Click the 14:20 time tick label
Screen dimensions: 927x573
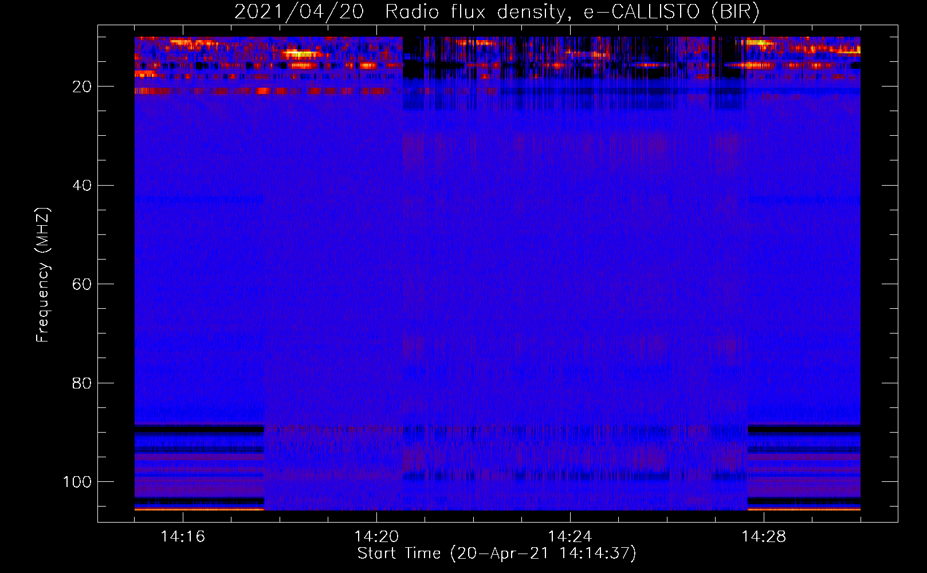tap(376, 536)
